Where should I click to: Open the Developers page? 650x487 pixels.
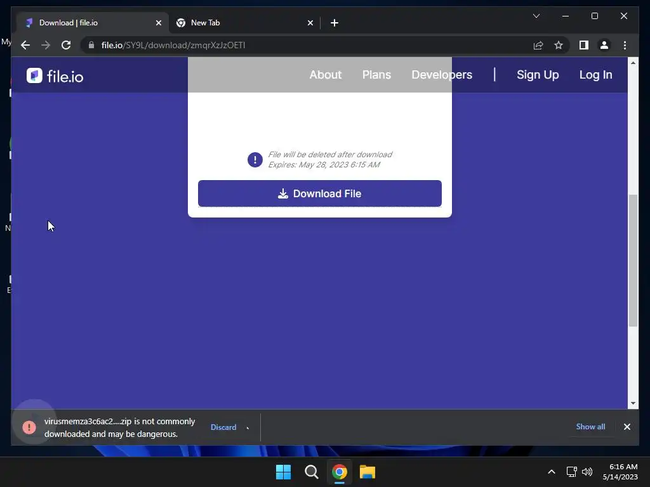tap(442, 75)
